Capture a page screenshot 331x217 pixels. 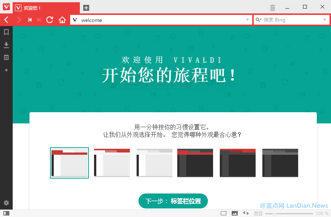coord(223,213)
